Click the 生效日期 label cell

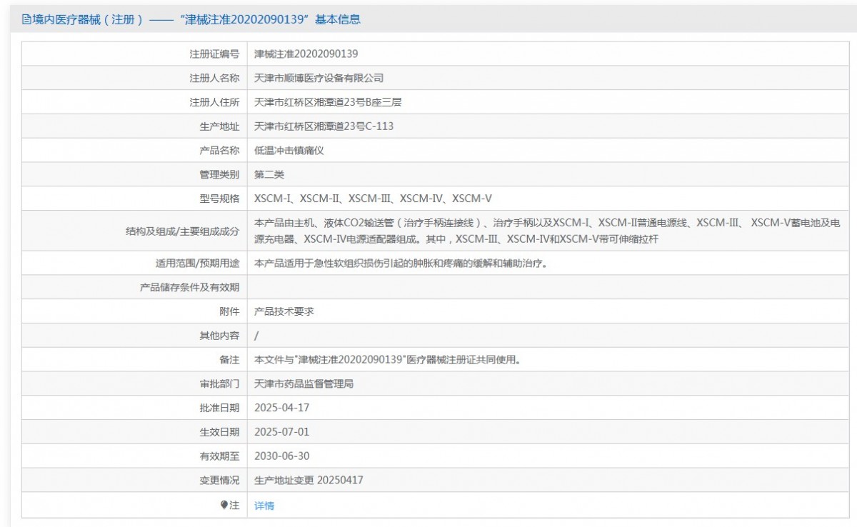pyautogui.click(x=134, y=432)
